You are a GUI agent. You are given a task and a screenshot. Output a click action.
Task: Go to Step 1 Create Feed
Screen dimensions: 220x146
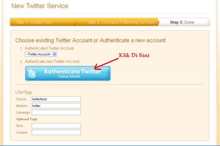34,22
